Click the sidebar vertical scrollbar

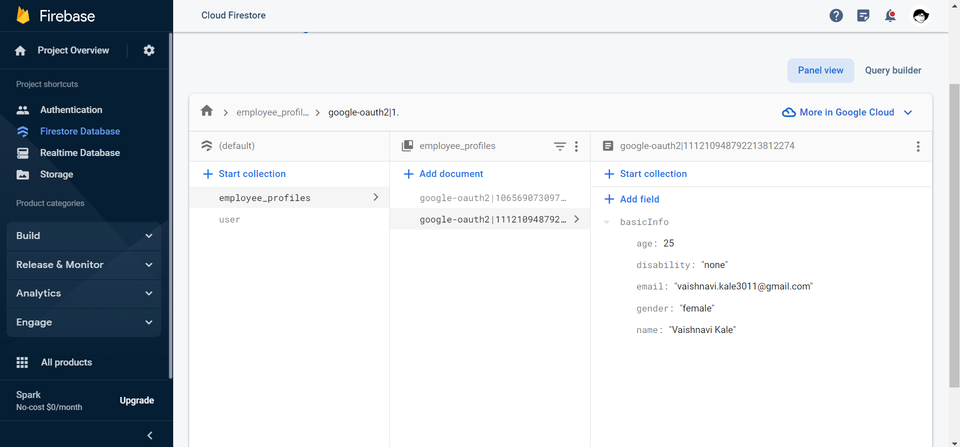tap(171, 205)
